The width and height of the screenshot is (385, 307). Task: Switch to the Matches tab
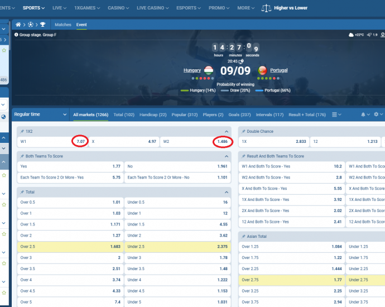coord(63,25)
